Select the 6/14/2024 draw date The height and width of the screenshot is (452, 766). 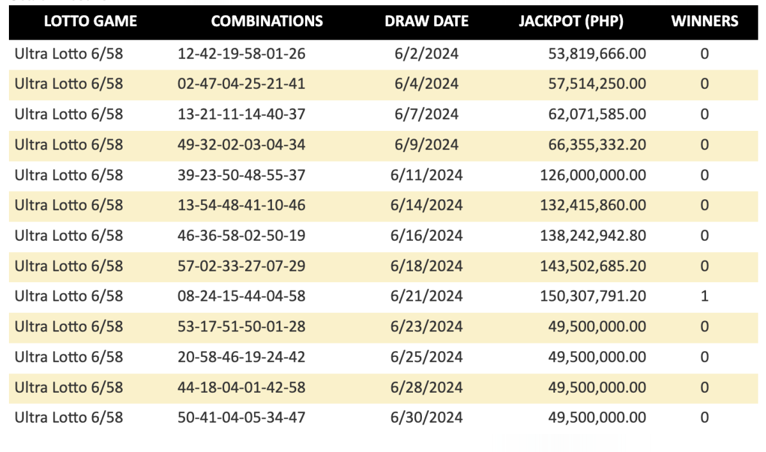[426, 206]
